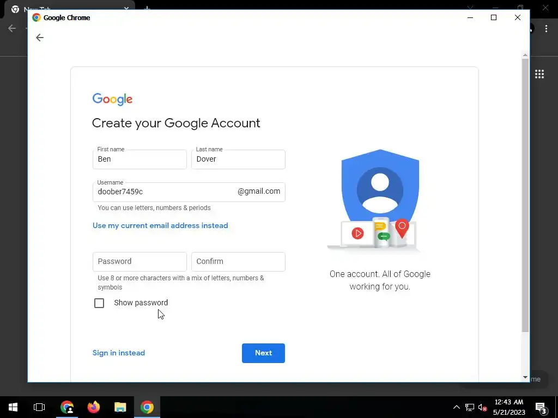Select the active Google Chrome taskbar icon
The image size is (558, 418).
[x=147, y=407]
